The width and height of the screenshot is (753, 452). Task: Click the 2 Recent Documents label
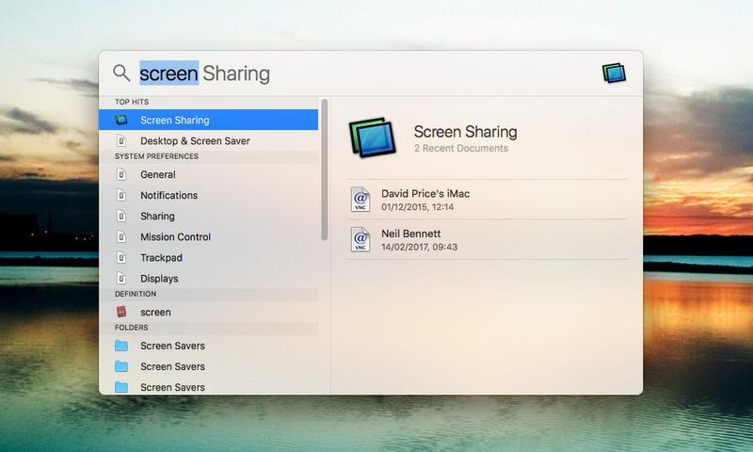(x=461, y=149)
